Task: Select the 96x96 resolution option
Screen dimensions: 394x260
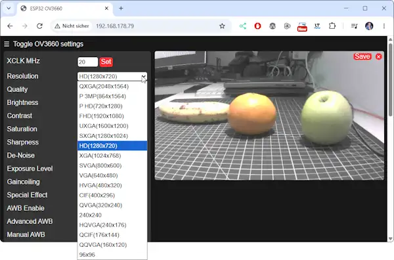Action: pyautogui.click(x=112, y=255)
